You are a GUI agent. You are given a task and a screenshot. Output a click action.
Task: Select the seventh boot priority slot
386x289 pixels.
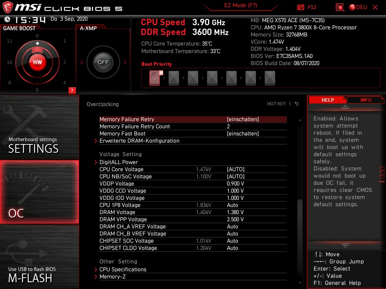pyautogui.click(x=270, y=78)
